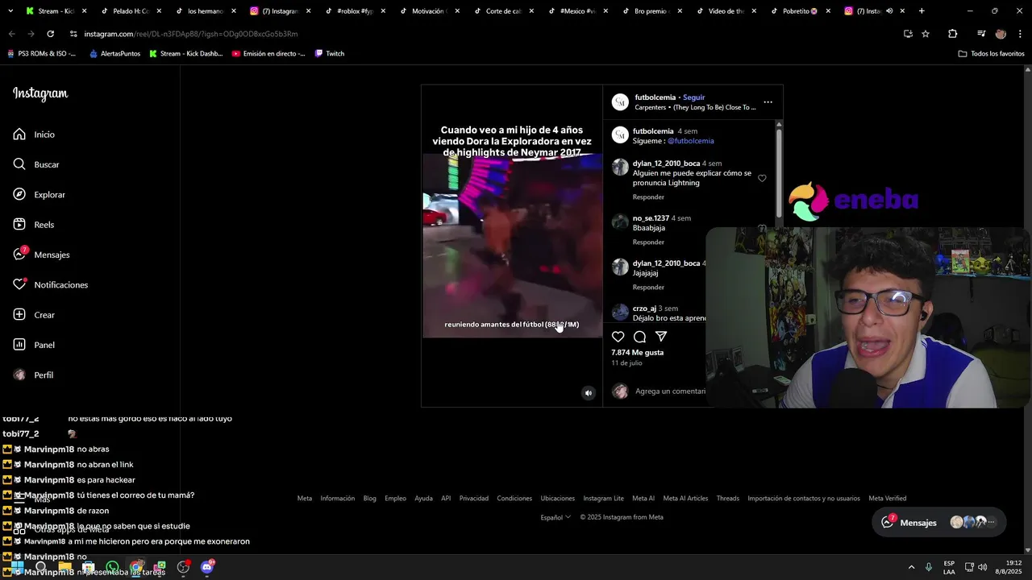Share the reel with paper plane icon
The image size is (1032, 580).
point(661,337)
